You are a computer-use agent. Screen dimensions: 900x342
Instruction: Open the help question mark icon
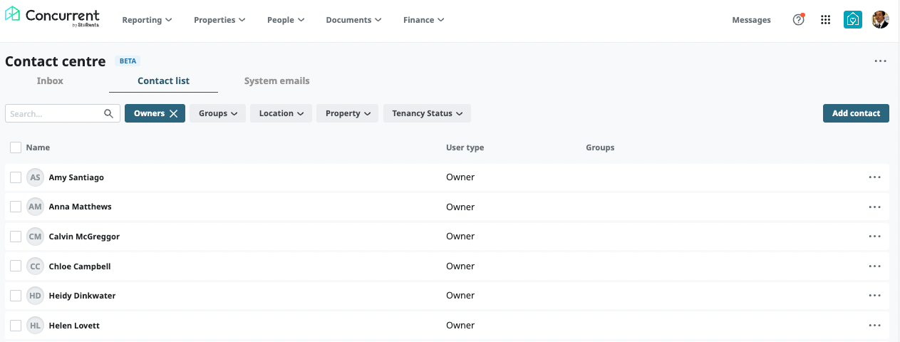[x=798, y=20]
